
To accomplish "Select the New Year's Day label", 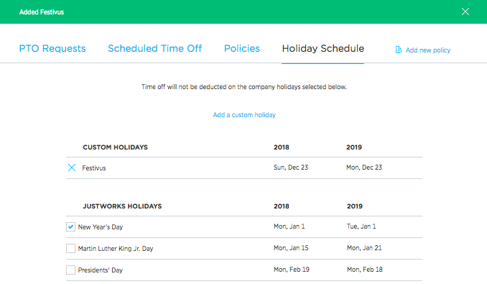I will 101,227.
